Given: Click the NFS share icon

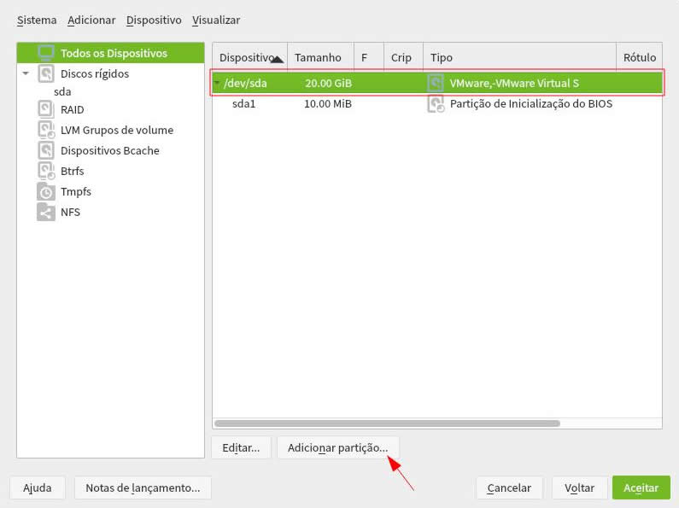Looking at the screenshot, I should pyautogui.click(x=46, y=213).
